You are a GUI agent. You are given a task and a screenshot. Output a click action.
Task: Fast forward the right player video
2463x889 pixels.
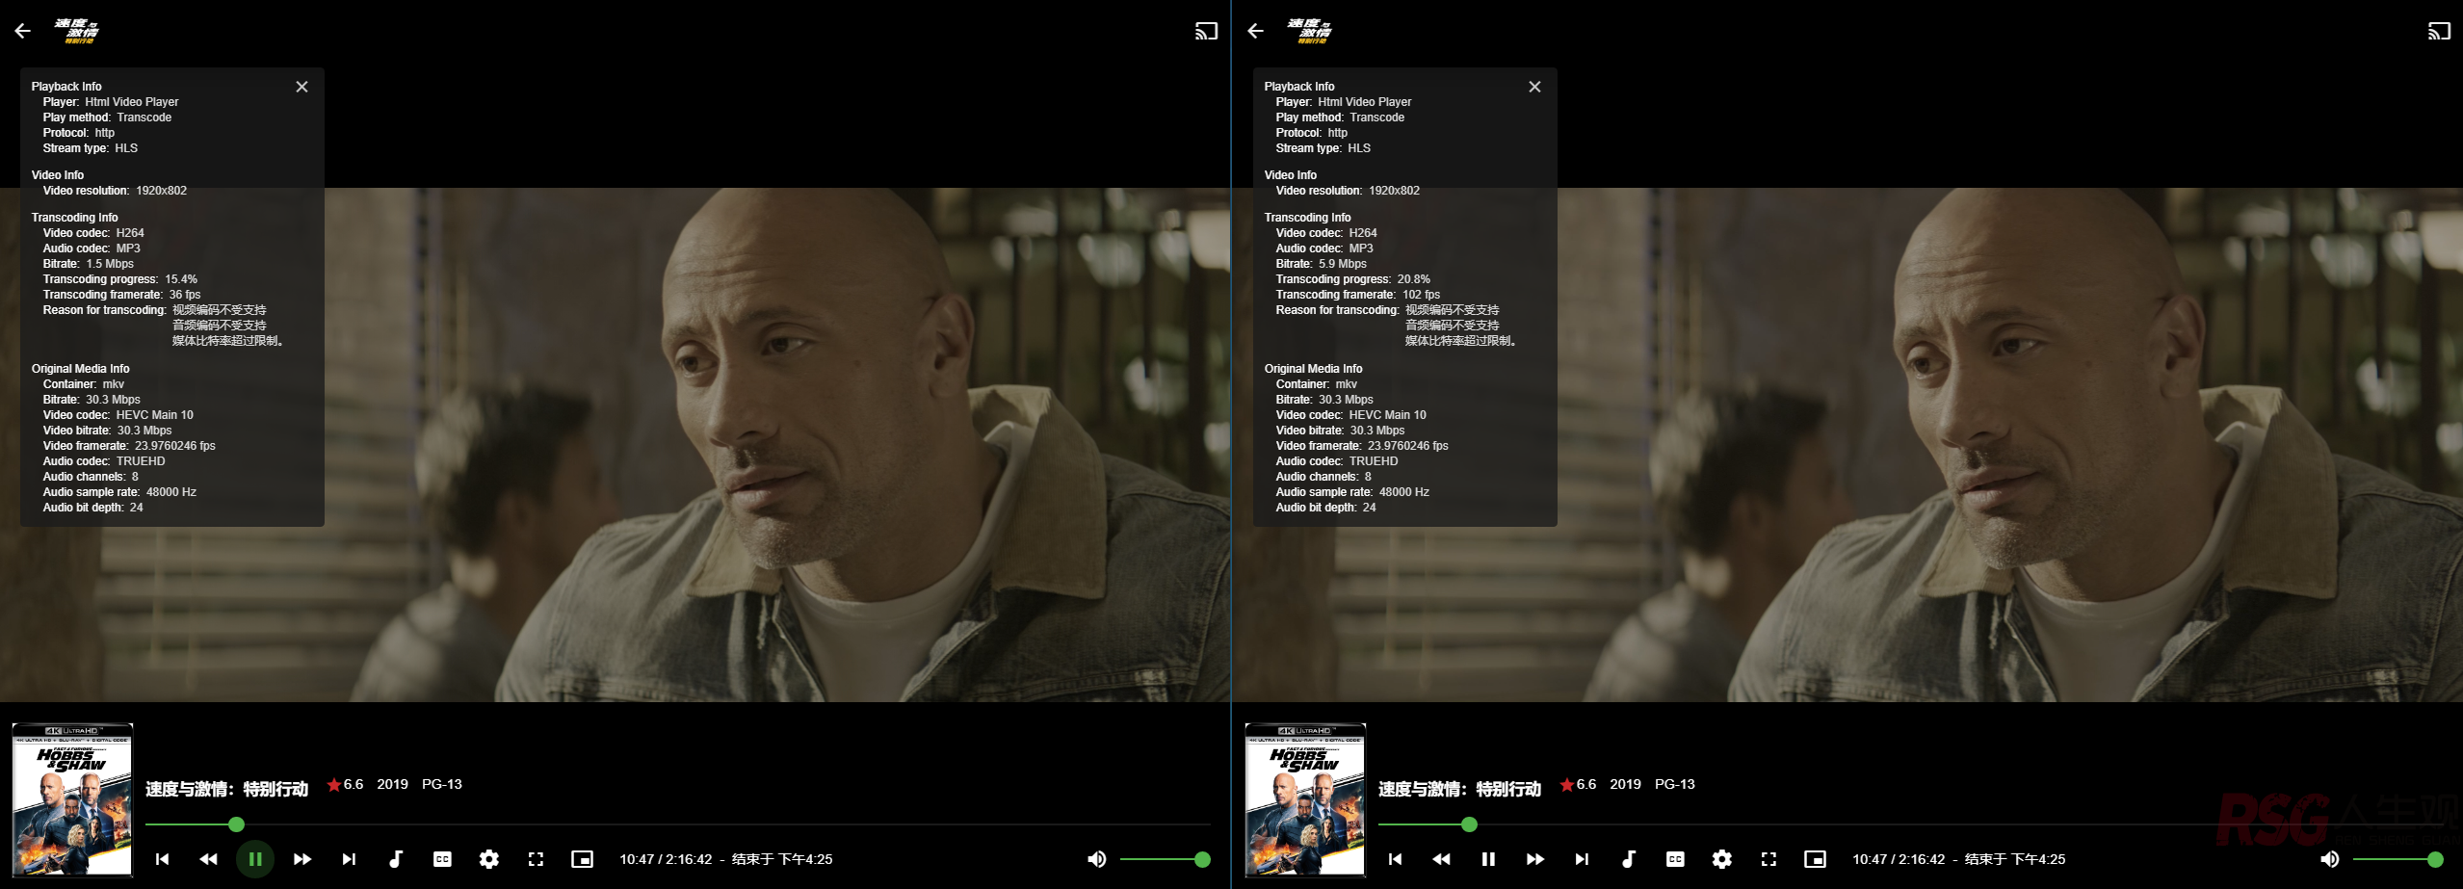tap(1534, 859)
